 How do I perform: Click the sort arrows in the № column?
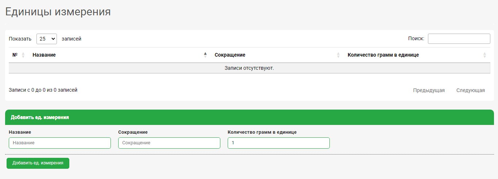[23, 55]
